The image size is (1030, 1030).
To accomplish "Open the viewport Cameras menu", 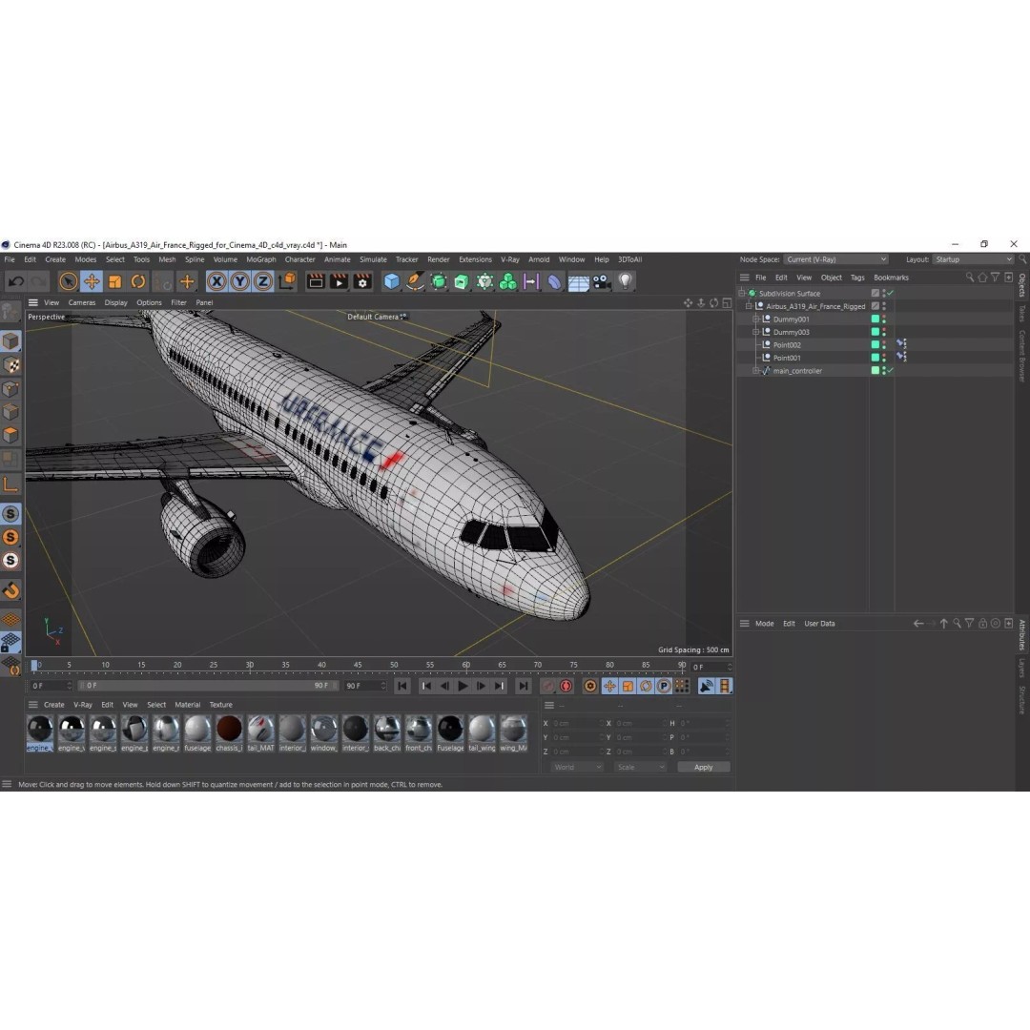I will point(81,303).
